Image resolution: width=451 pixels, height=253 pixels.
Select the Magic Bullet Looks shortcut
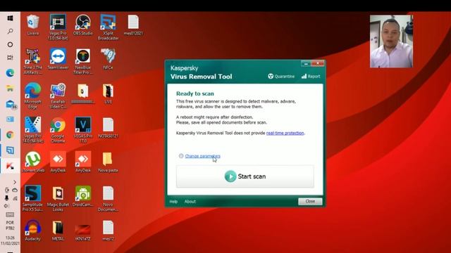point(58,198)
